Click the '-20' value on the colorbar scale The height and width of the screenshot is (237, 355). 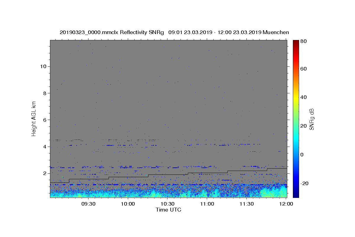pos(304,183)
